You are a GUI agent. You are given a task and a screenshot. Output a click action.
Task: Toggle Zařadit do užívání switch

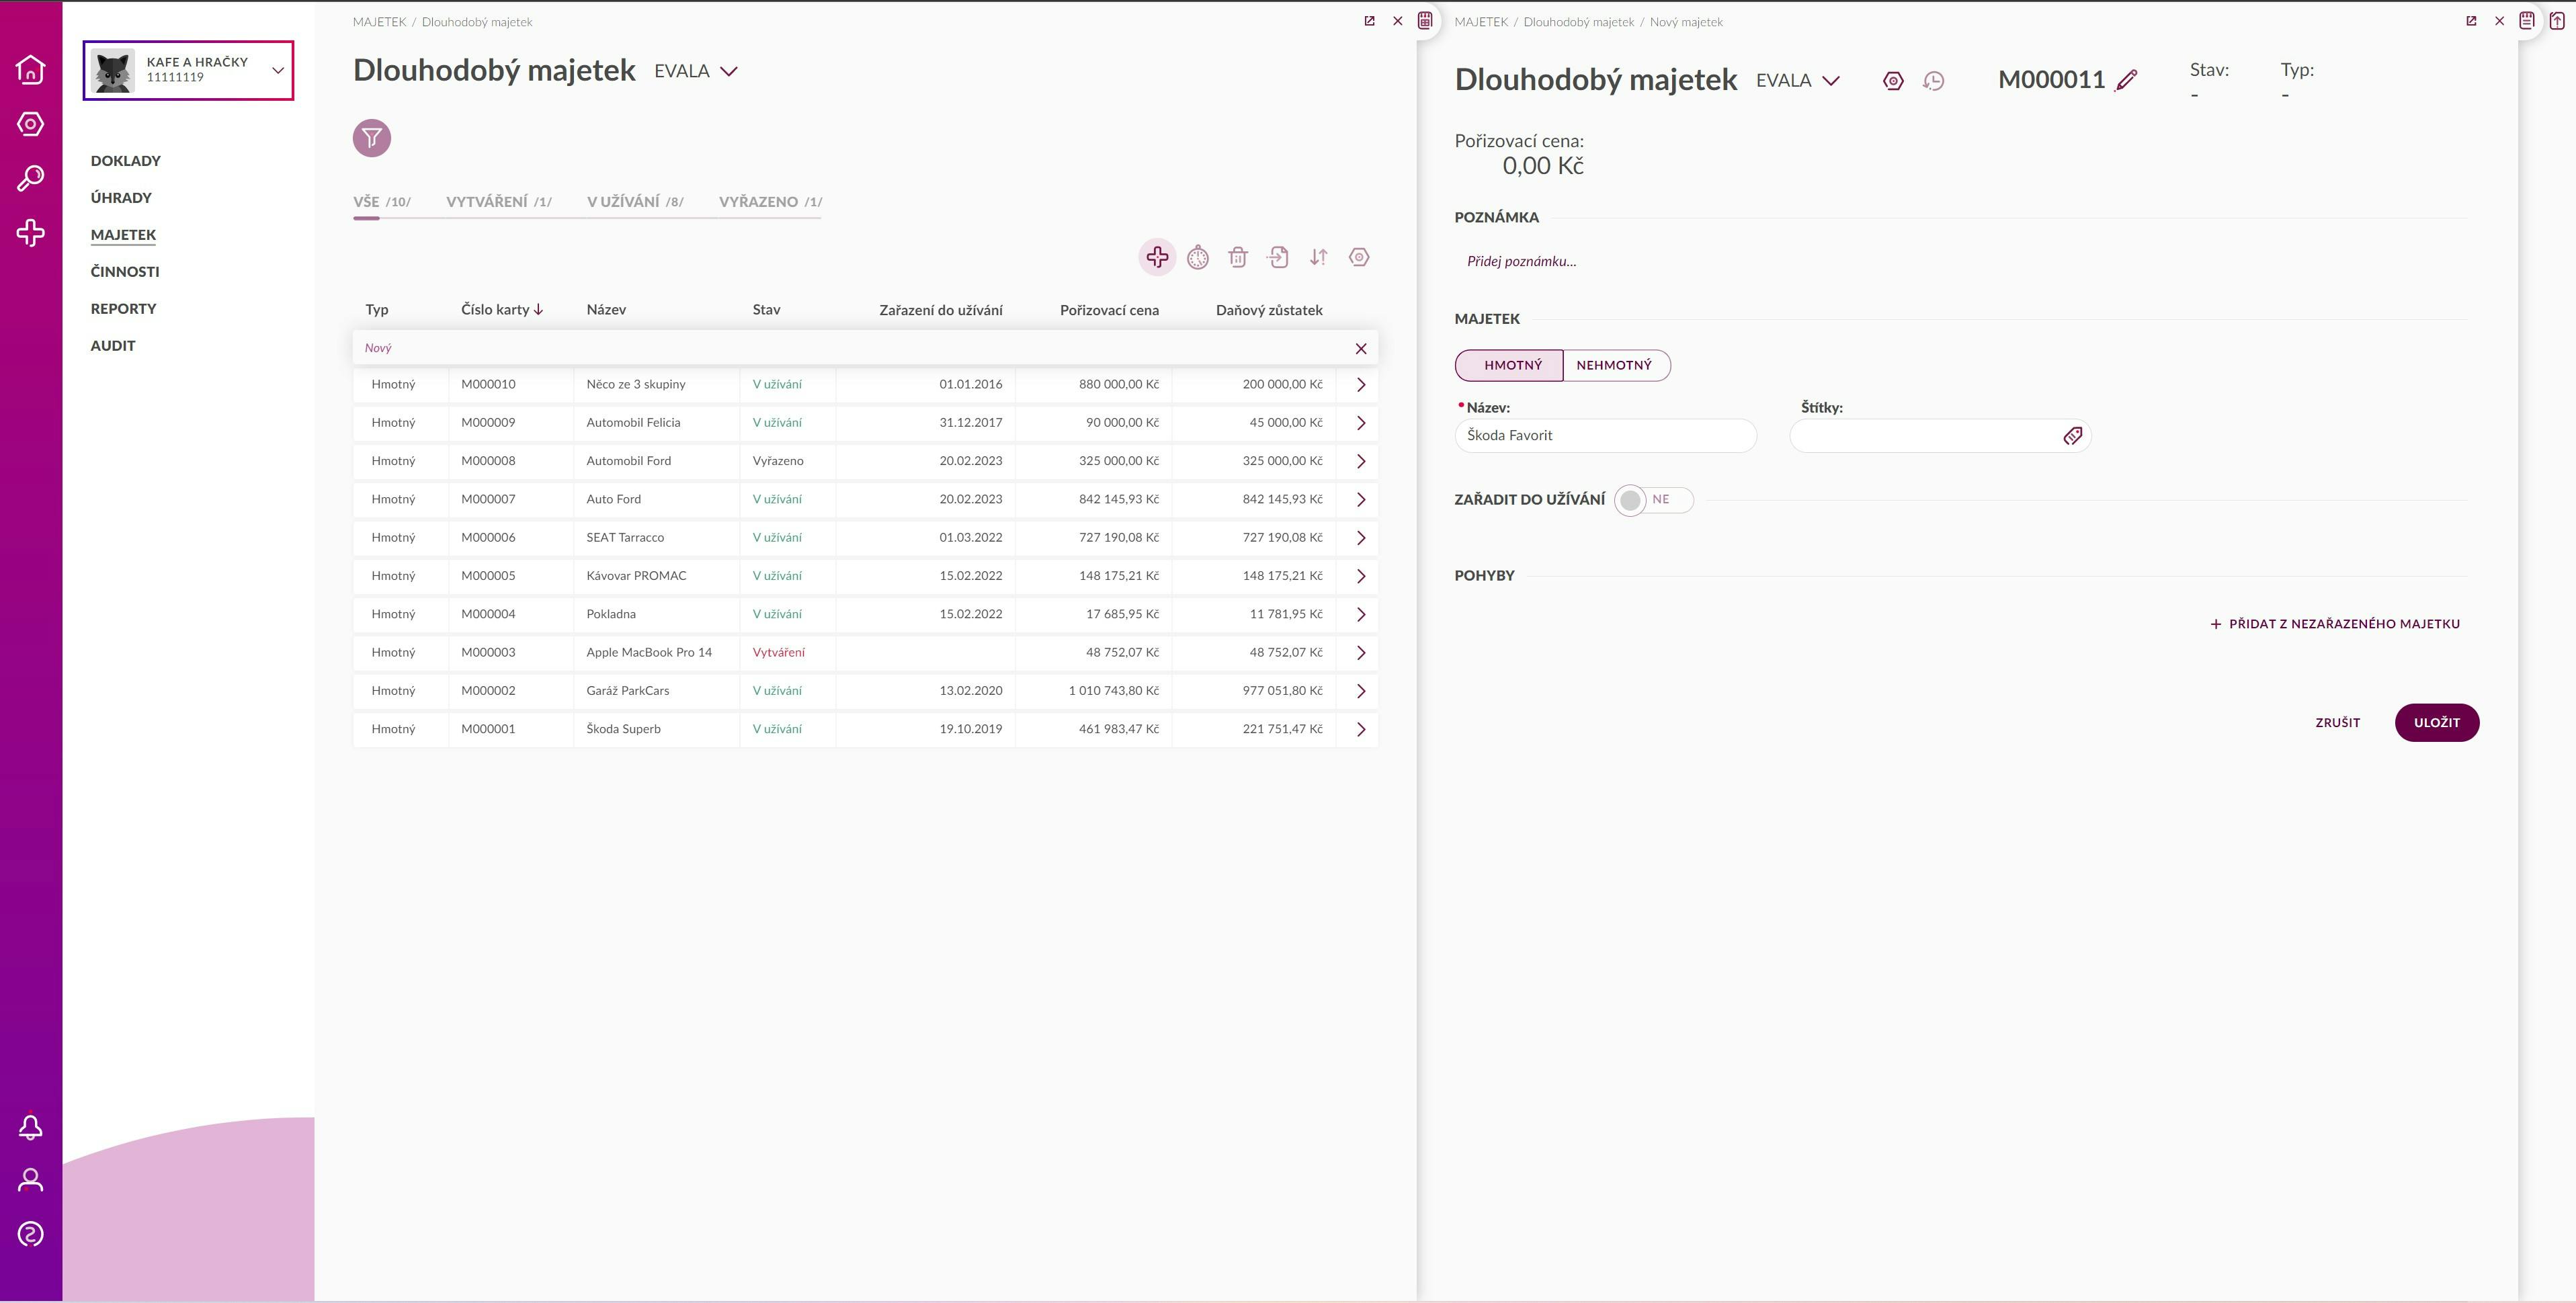[1653, 500]
